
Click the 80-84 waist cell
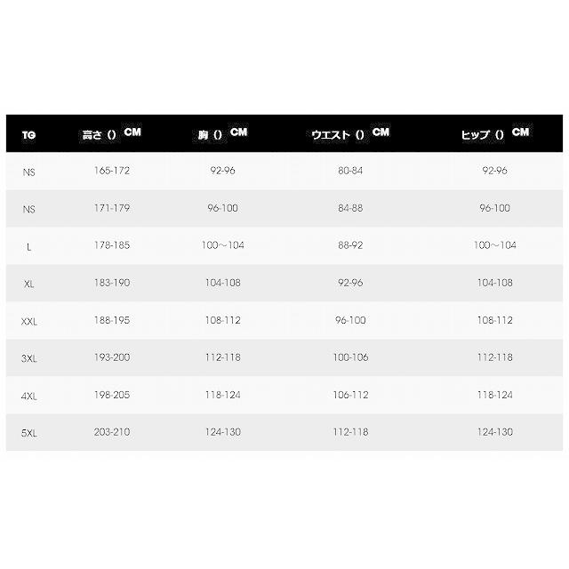click(350, 170)
